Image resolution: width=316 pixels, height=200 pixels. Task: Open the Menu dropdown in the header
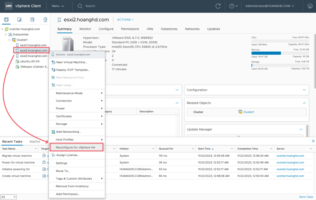point(58,6)
